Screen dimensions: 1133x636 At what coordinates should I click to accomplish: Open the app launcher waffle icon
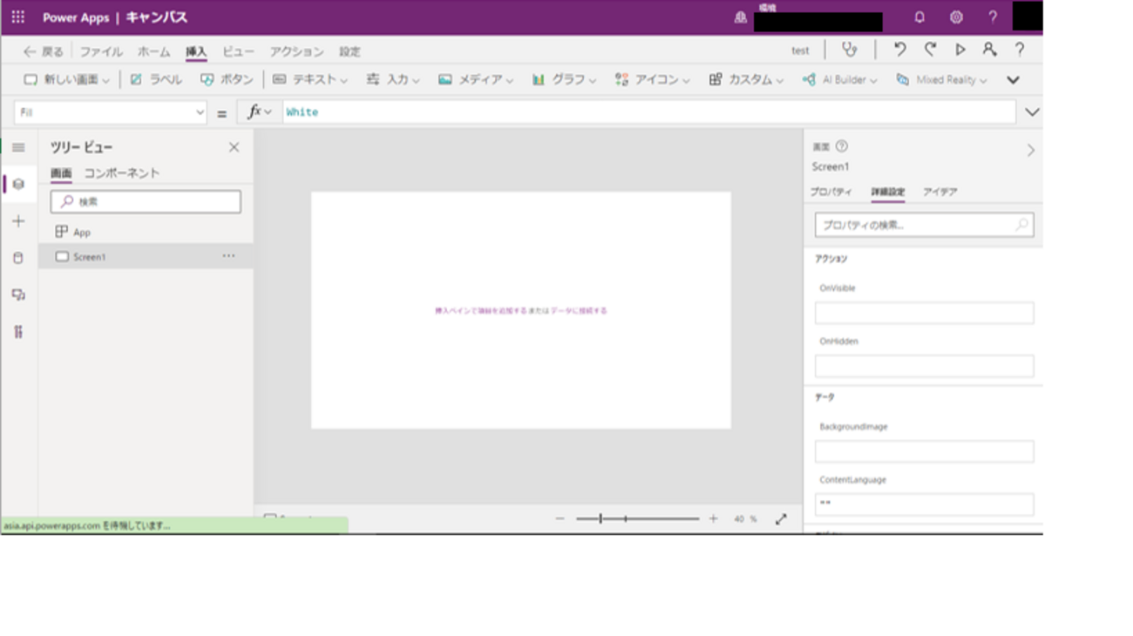click(17, 17)
